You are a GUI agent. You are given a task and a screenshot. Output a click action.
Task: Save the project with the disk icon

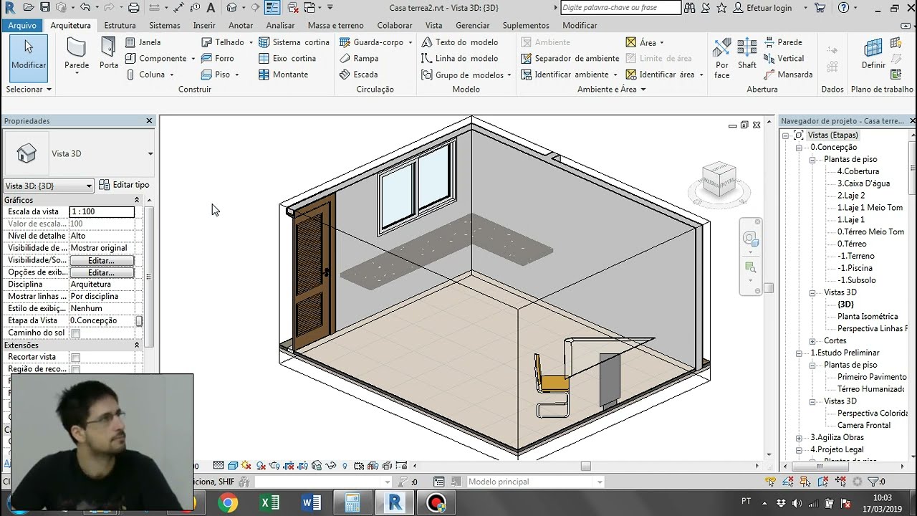45,8
